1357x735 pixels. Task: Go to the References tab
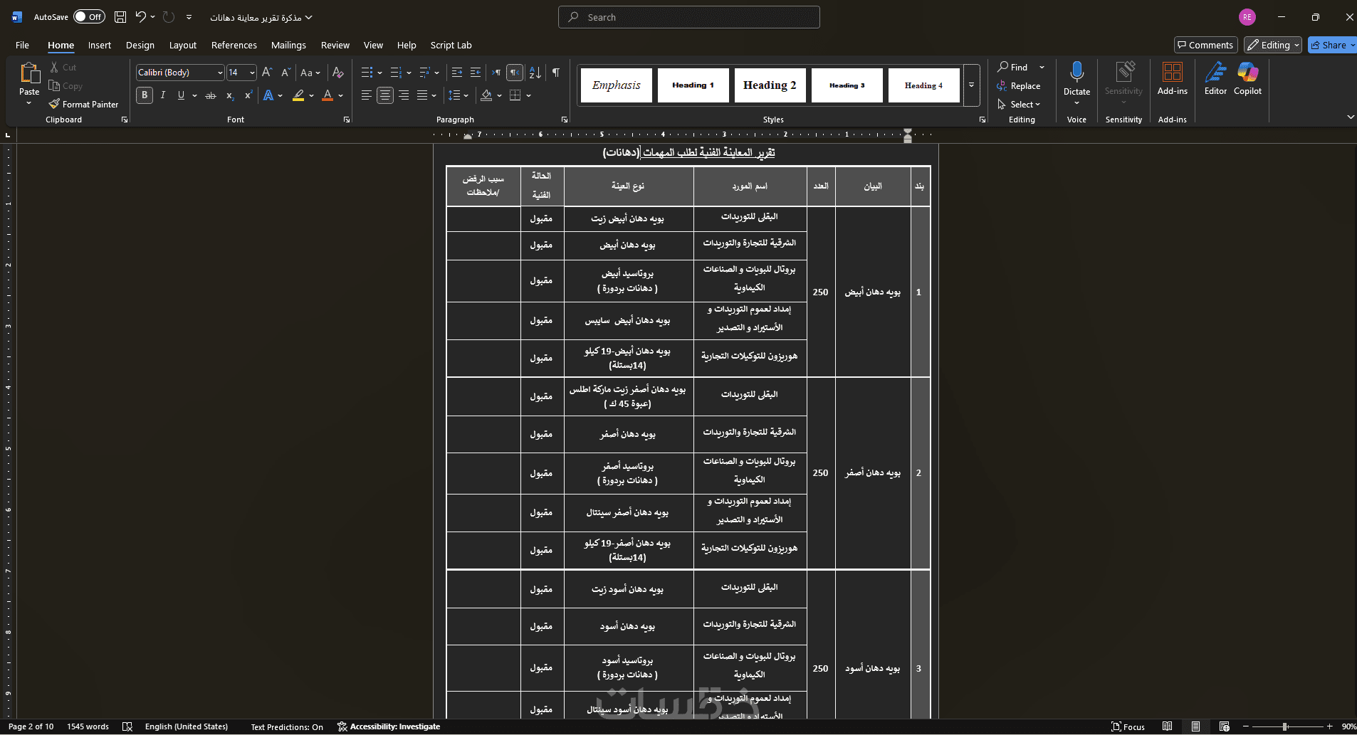coord(234,45)
